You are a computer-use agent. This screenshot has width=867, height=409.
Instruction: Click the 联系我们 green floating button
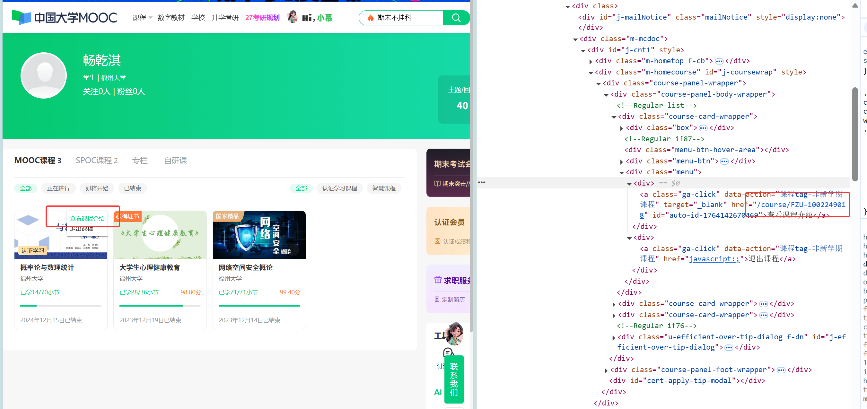(454, 379)
